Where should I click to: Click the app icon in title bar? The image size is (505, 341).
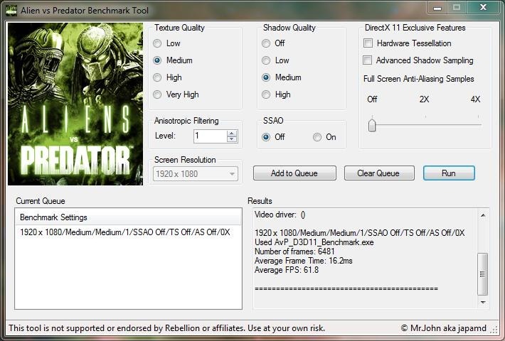(x=11, y=11)
